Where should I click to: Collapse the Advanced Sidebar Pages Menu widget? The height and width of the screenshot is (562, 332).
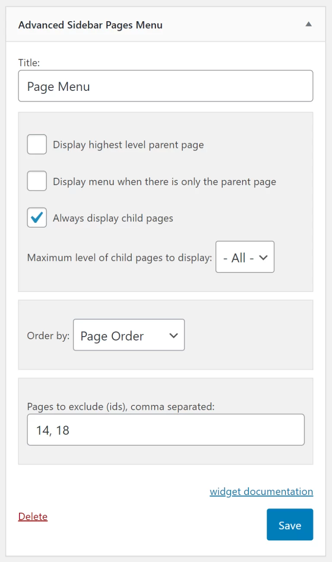309,25
